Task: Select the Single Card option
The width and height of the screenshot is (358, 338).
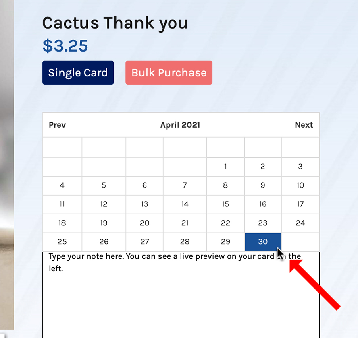Action: (78, 73)
